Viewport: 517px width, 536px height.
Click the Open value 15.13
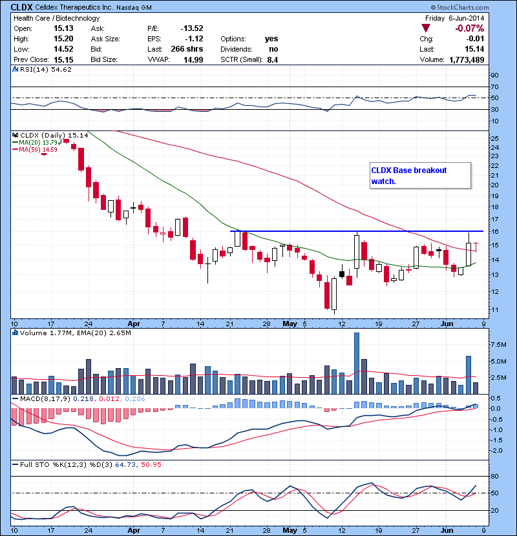pos(63,28)
